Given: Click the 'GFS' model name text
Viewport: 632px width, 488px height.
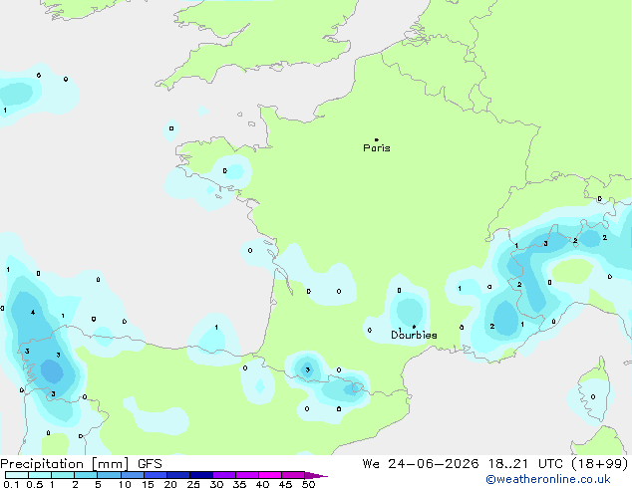Looking at the screenshot, I should [x=150, y=464].
